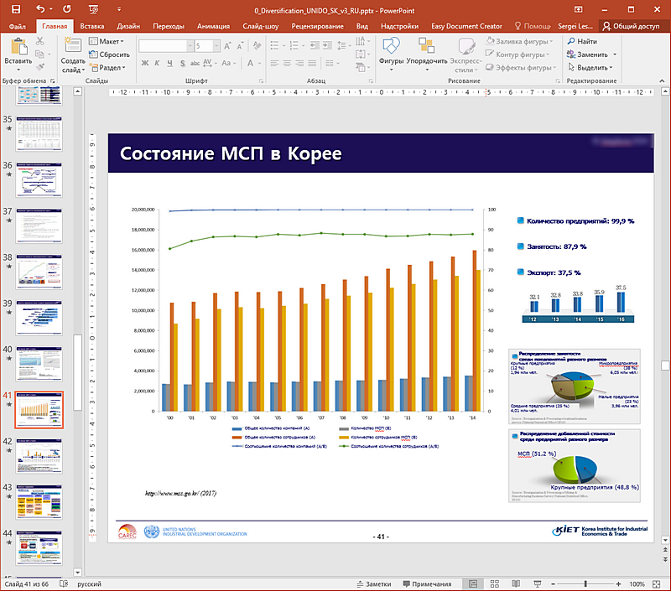Screen dimensions: 671x591
Task: Switch to reading view icon
Action: (516, 583)
